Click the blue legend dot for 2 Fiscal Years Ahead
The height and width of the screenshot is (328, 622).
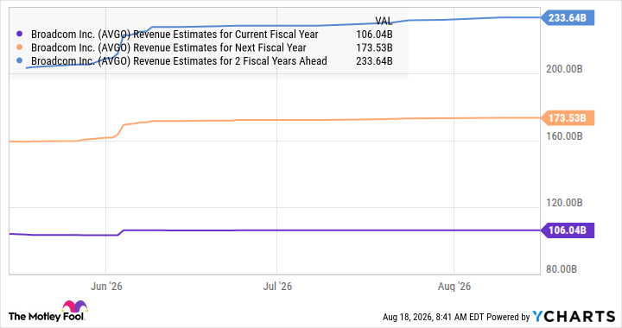coord(19,60)
